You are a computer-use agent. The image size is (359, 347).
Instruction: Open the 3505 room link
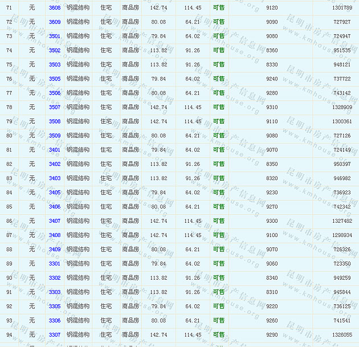coord(55,79)
